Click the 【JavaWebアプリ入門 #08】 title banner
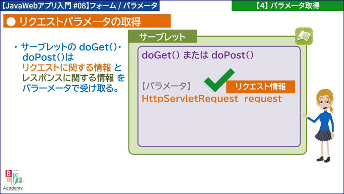Screen dimensions: 344x194 point(79,6)
